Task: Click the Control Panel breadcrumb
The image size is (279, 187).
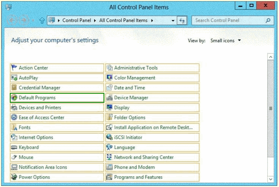Action: 77,20
